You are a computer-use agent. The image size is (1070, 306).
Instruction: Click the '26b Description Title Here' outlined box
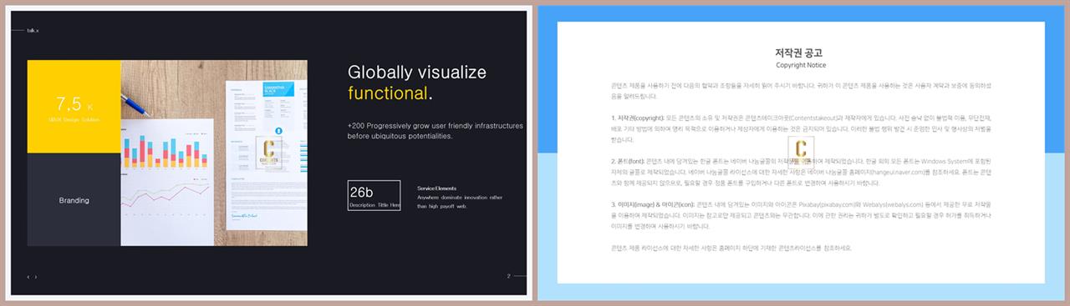coord(374,195)
